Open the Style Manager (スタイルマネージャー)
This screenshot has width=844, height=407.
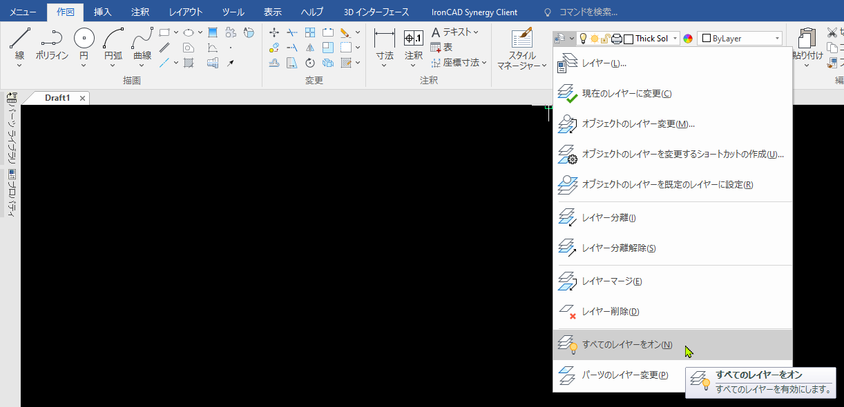pyautogui.click(x=522, y=39)
